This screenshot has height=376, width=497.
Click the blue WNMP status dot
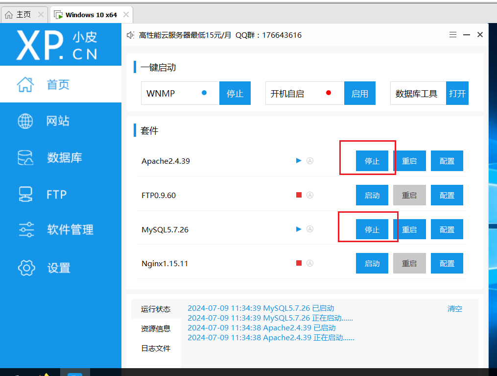point(204,93)
